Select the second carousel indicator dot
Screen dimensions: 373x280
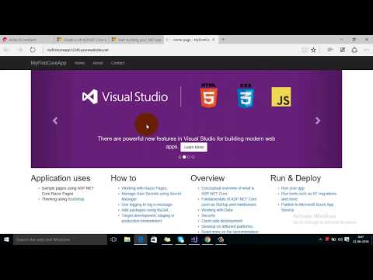point(184,157)
